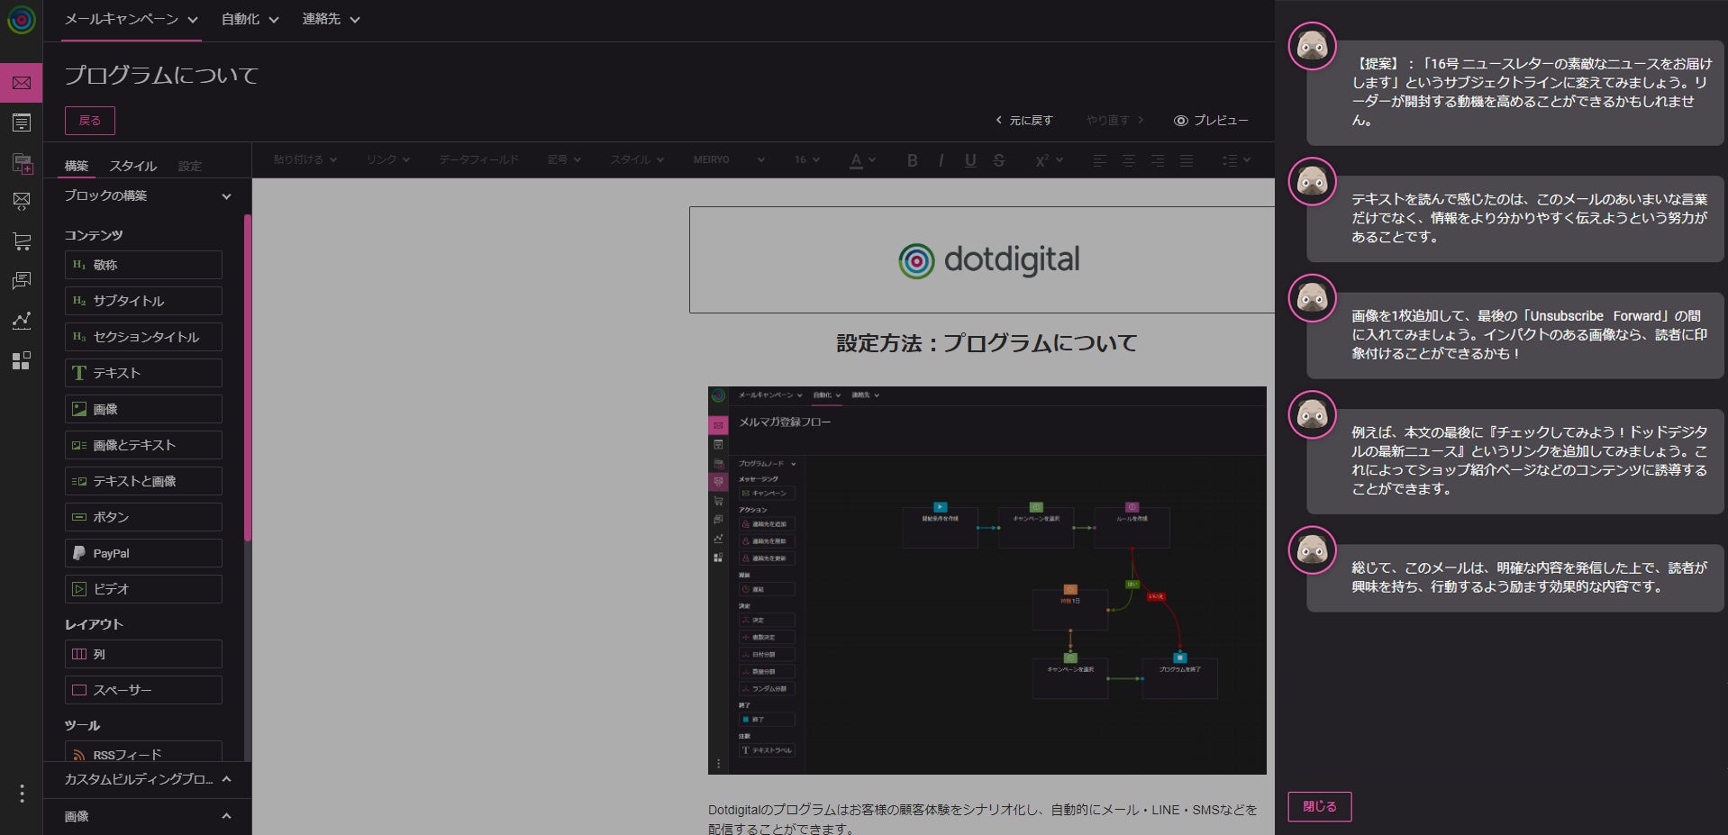Open the プレビュー preview

(x=1212, y=120)
